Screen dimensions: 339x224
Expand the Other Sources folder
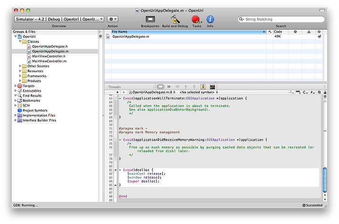point(20,66)
